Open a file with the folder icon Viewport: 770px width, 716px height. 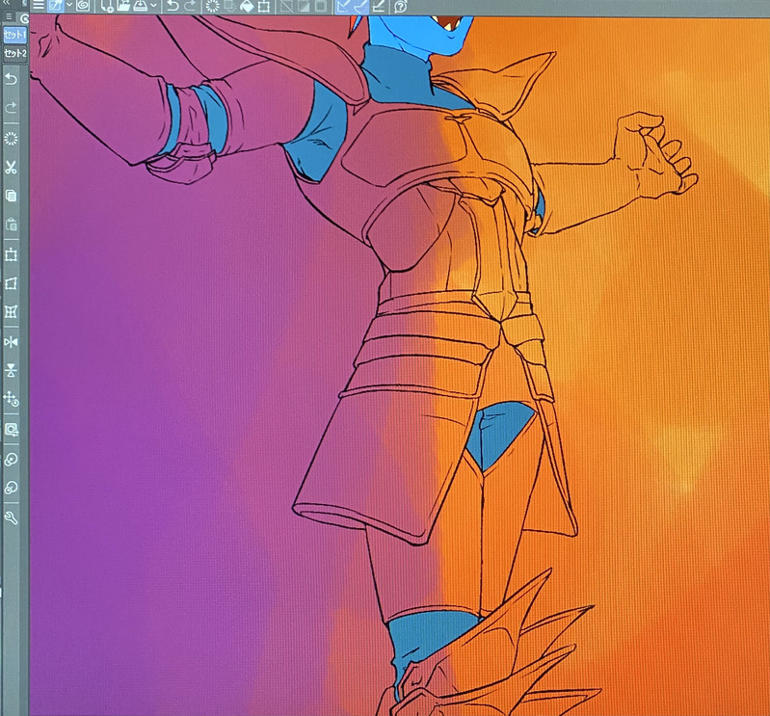[x=123, y=6]
